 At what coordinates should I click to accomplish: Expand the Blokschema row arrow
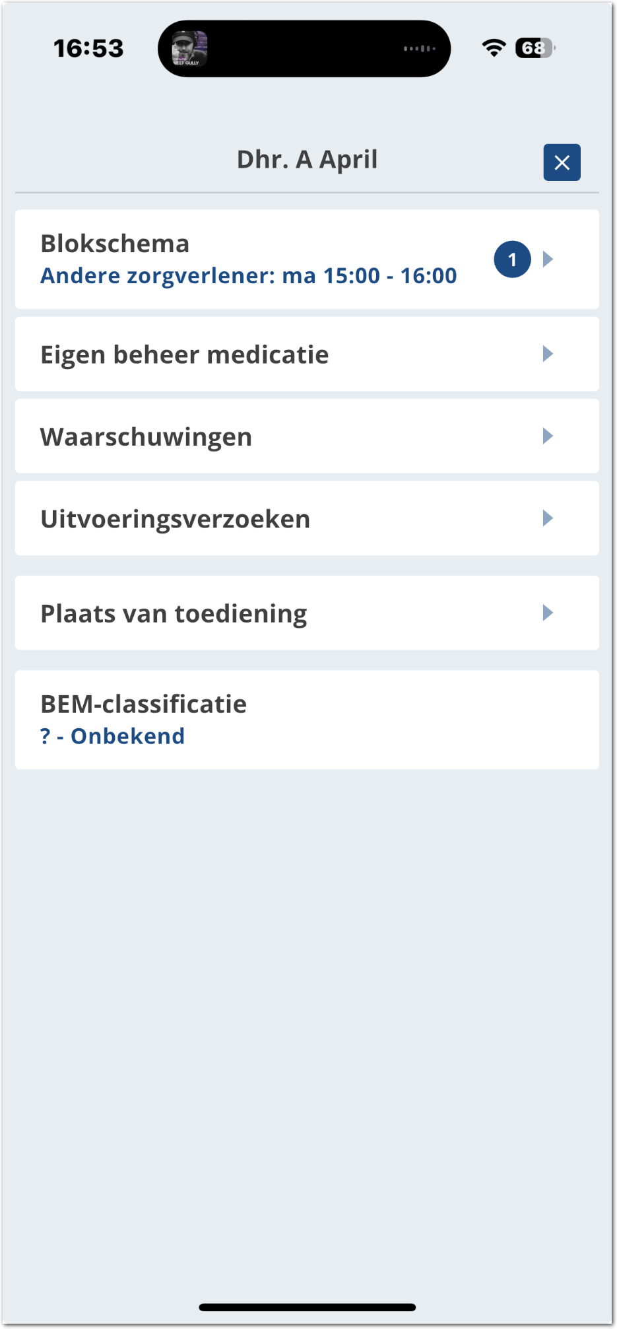[548, 259]
